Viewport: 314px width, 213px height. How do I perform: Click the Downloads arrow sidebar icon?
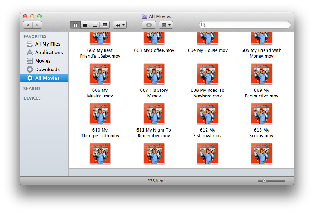[x=30, y=69]
